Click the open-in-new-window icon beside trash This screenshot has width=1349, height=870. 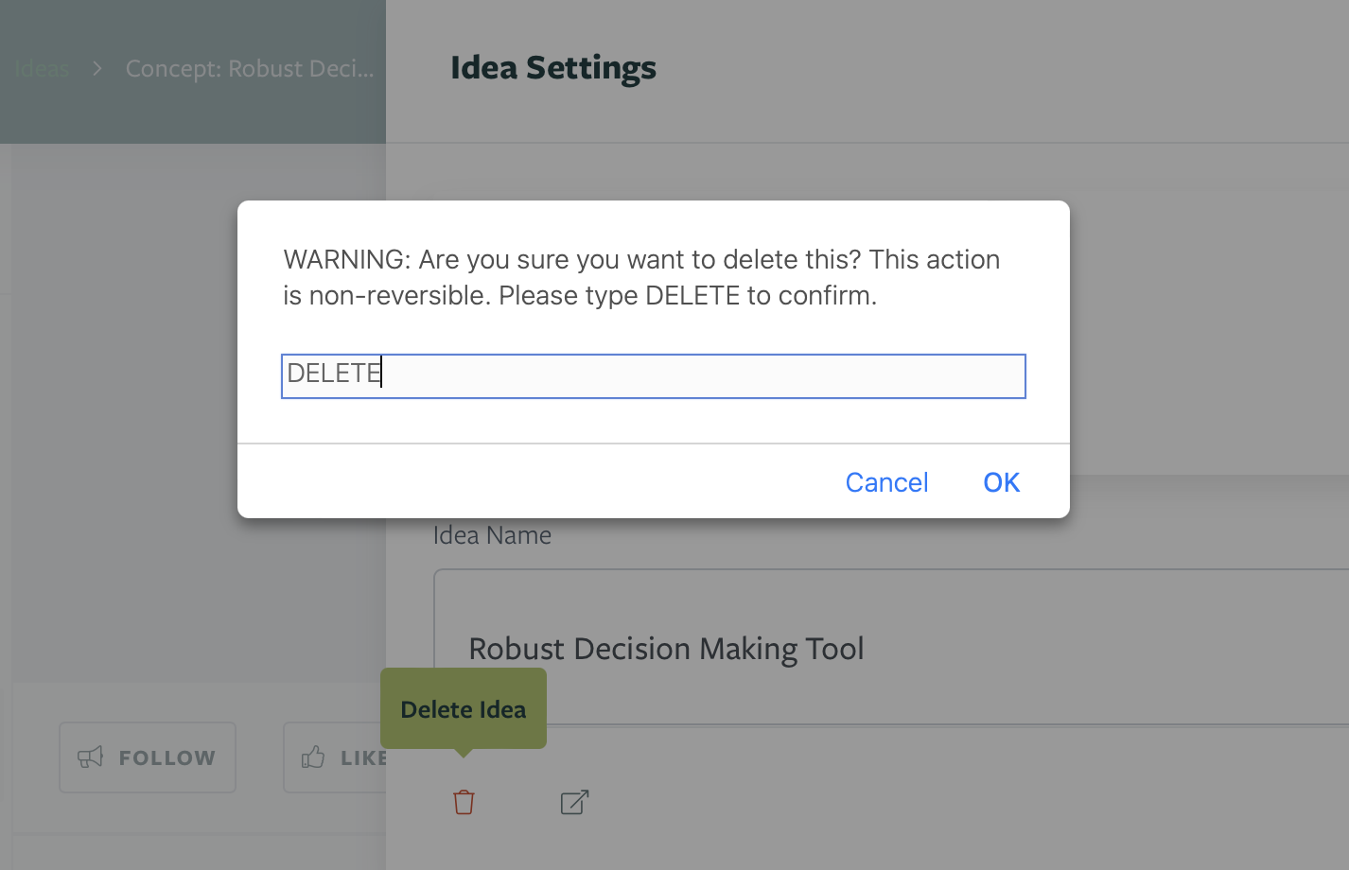coord(574,802)
